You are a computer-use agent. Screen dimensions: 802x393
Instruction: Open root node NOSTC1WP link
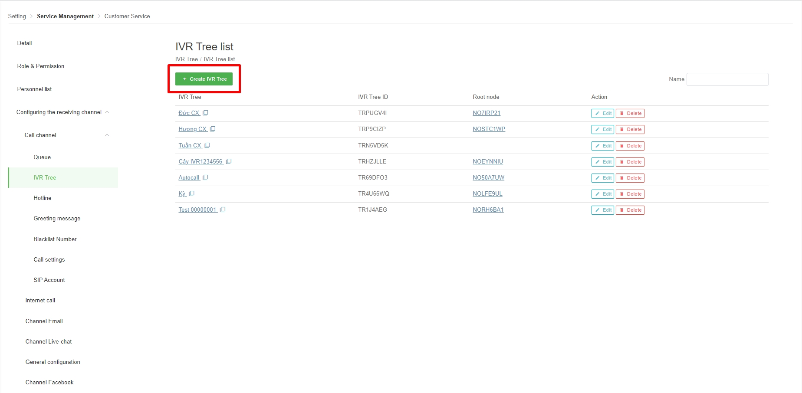click(x=489, y=129)
